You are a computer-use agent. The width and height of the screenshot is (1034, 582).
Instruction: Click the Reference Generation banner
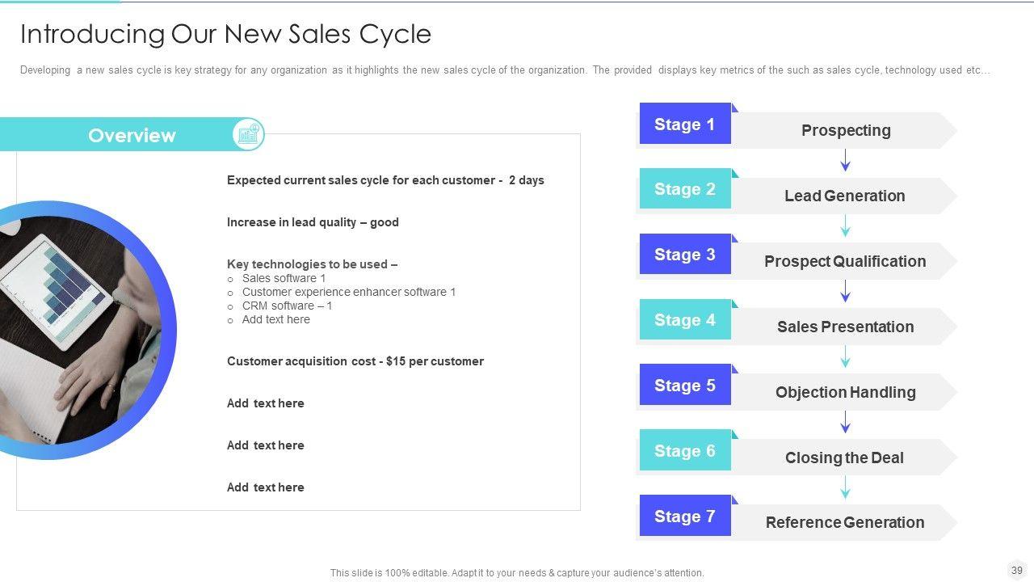(845, 522)
